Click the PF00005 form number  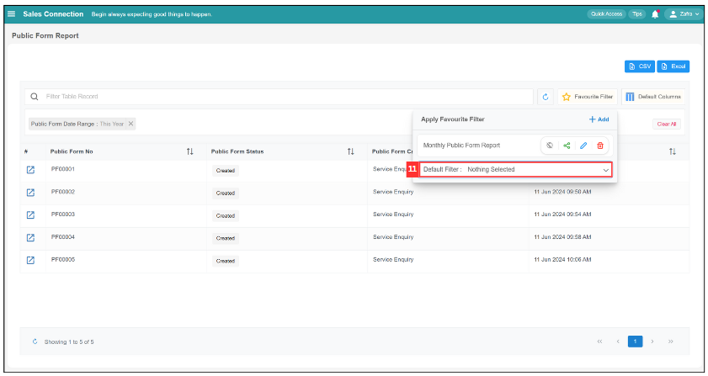[x=63, y=259]
